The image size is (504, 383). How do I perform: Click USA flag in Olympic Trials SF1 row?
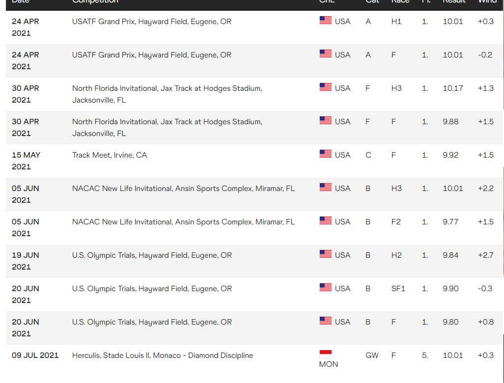click(325, 288)
